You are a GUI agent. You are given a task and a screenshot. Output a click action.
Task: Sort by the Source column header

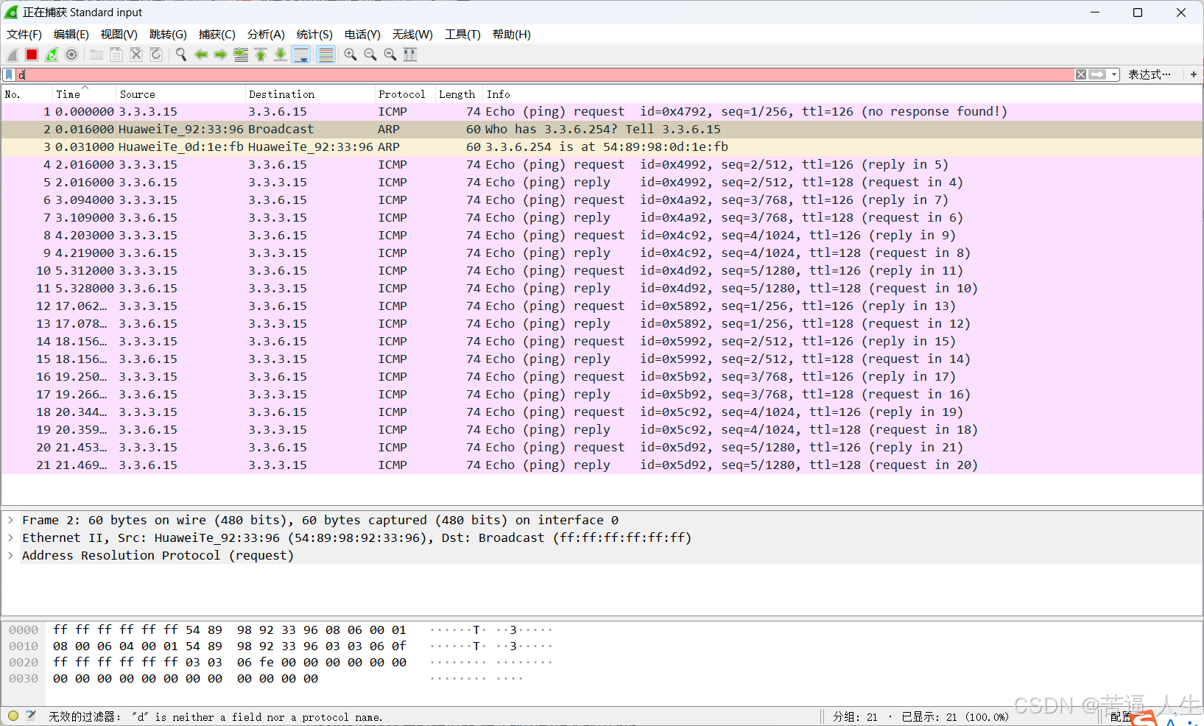click(x=180, y=94)
